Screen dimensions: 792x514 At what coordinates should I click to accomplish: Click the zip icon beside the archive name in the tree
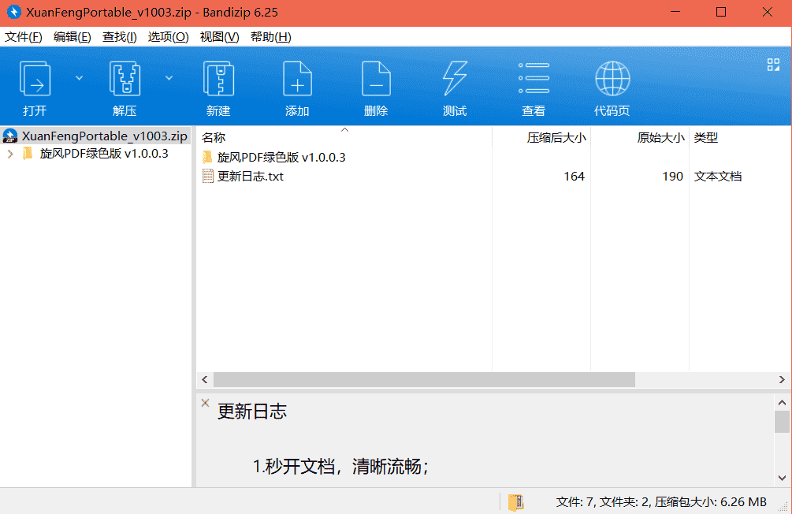click(x=10, y=136)
